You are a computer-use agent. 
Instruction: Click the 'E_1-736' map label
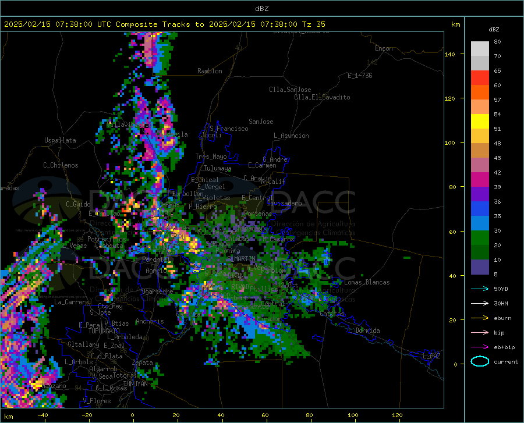[x=360, y=76]
